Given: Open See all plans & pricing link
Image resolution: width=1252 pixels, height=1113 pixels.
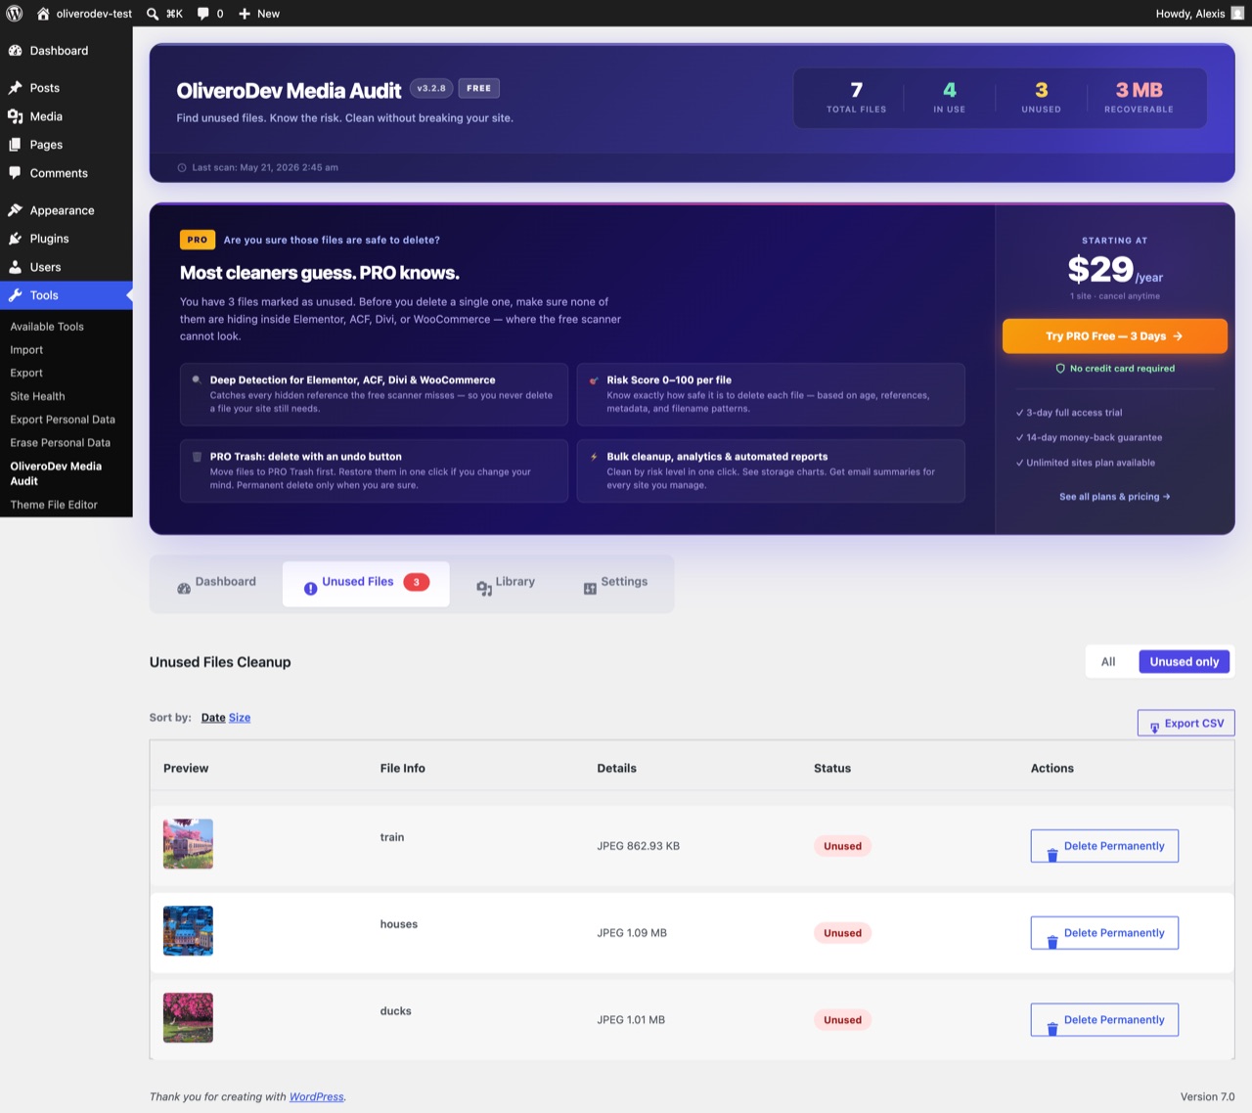Looking at the screenshot, I should click(1114, 497).
